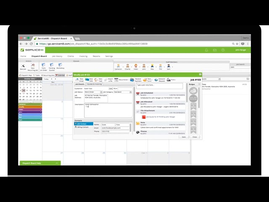The height and width of the screenshot is (202, 269).
Task: Expand the Dispatch Board Help panel
Action: tap(40, 163)
